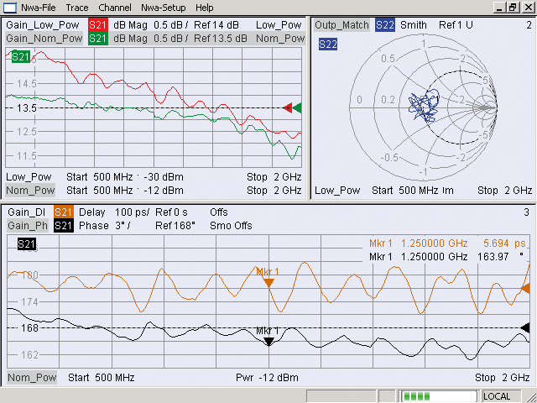Click the black S21 label in lower diagram
The width and height of the screenshot is (537, 403).
click(27, 243)
